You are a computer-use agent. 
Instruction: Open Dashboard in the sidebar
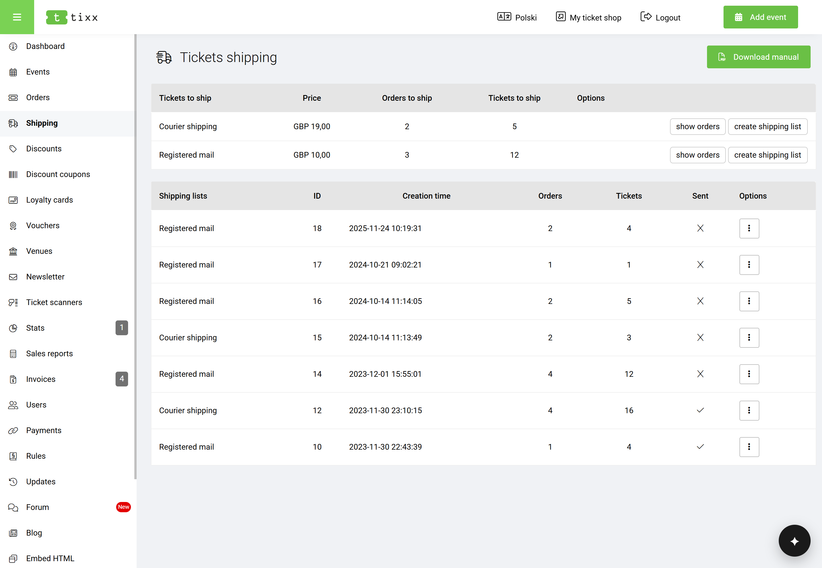click(x=45, y=46)
